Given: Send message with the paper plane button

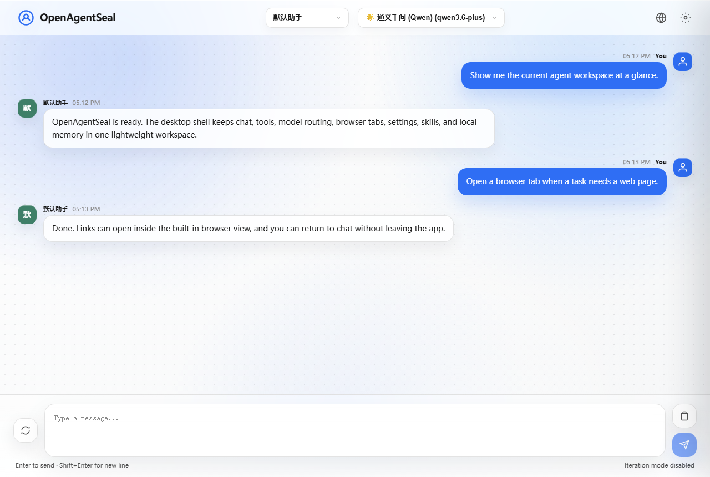Looking at the screenshot, I should [684, 445].
